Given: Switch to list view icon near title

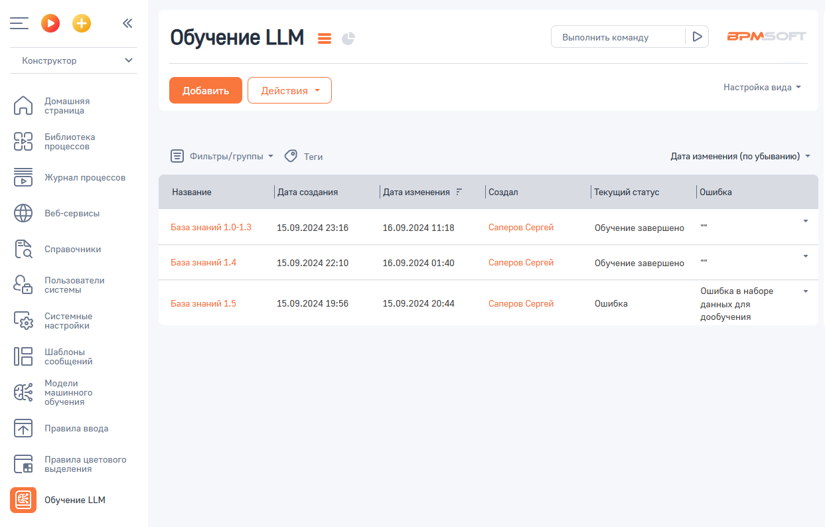Looking at the screenshot, I should click(325, 38).
